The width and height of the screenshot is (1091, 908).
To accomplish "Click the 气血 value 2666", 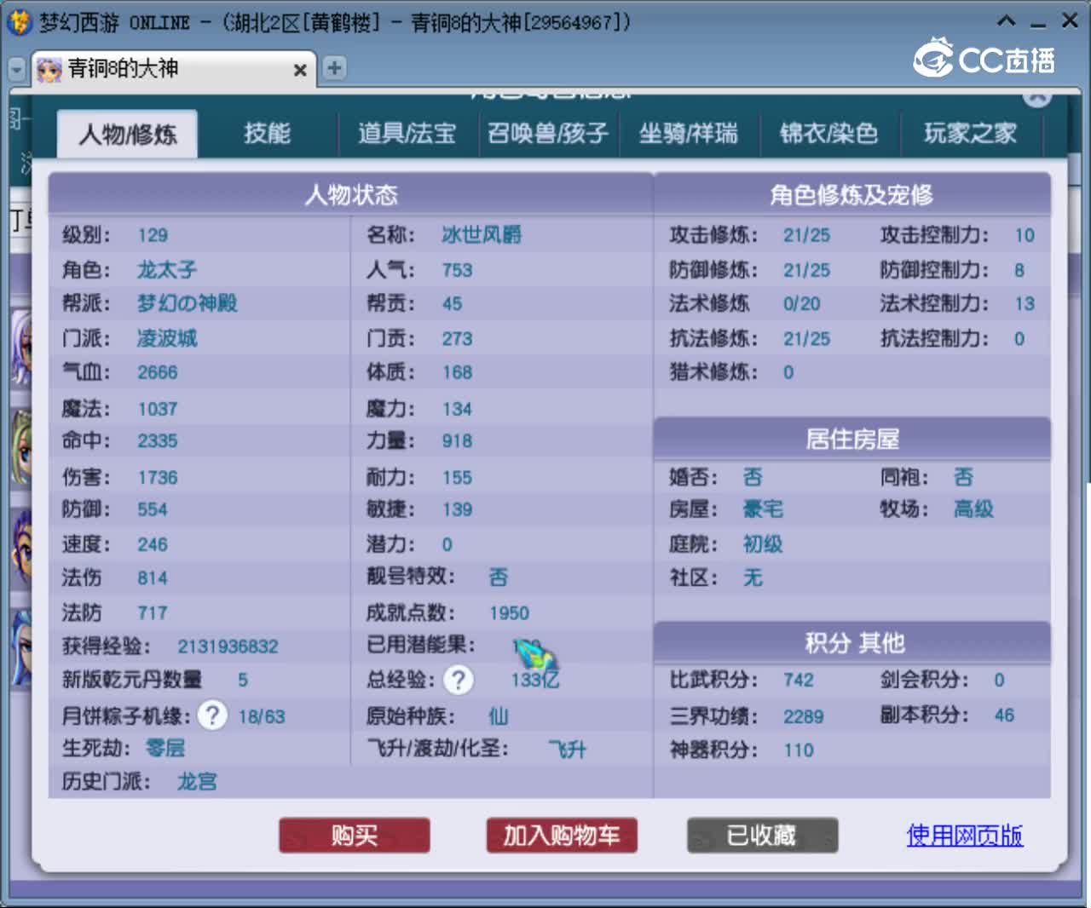I will [x=158, y=372].
